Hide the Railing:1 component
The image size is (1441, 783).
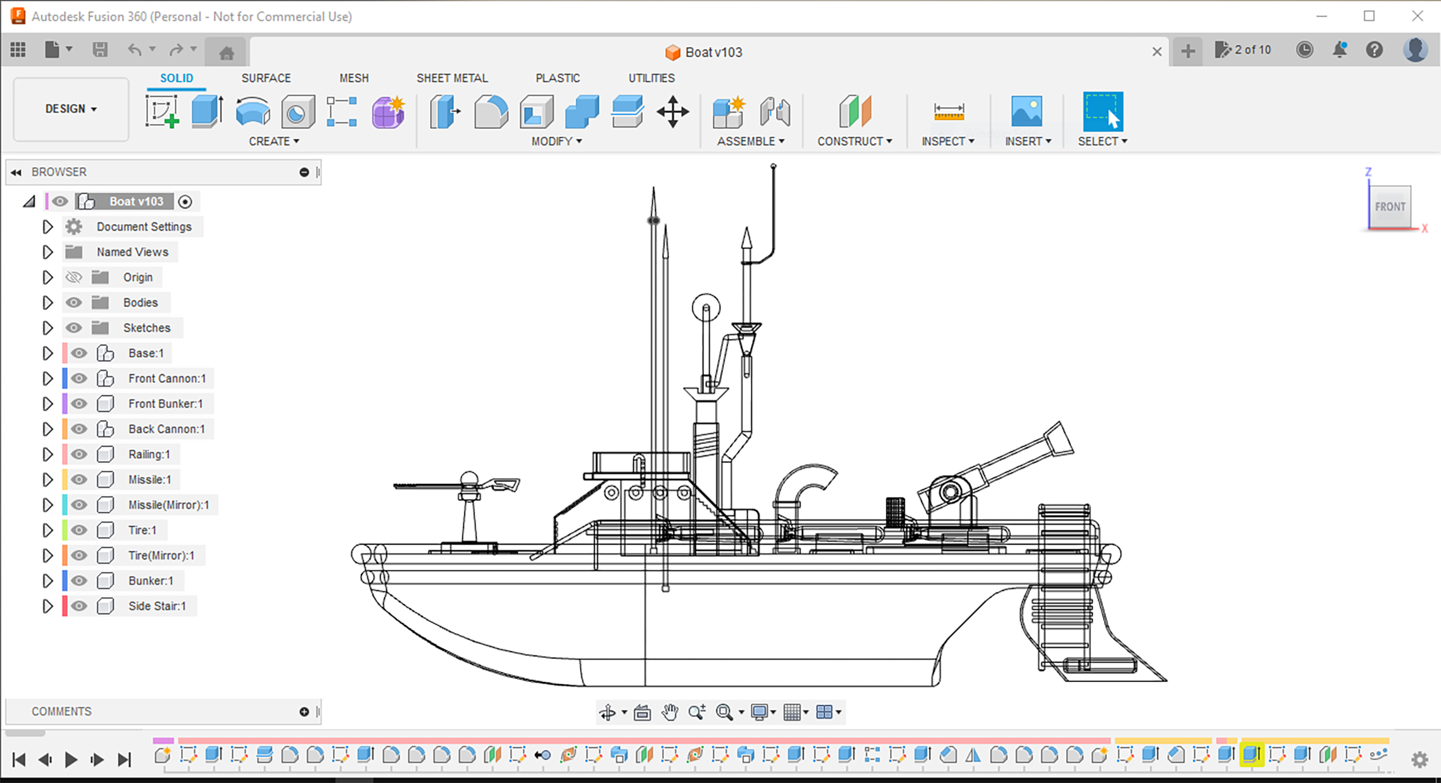(79, 454)
